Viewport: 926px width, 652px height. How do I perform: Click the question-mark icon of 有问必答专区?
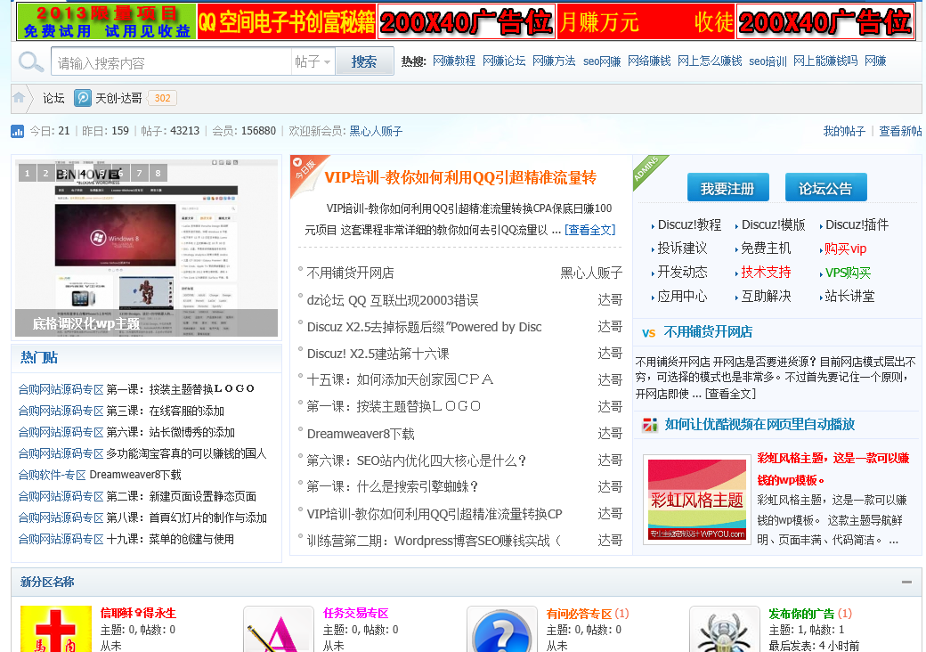pyautogui.click(x=502, y=629)
